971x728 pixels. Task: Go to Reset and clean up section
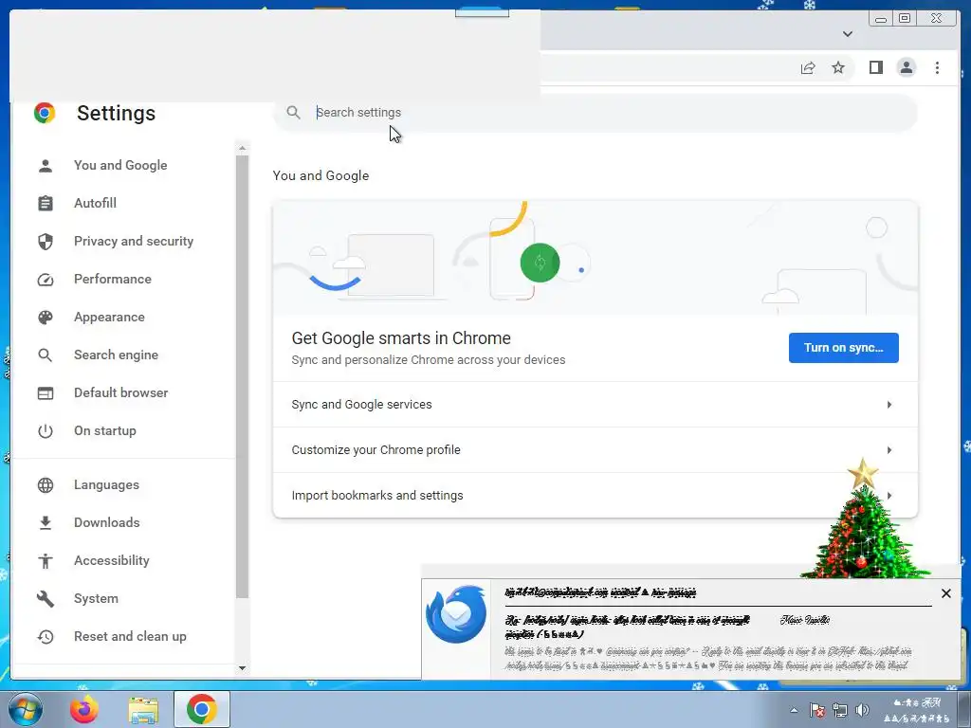pyautogui.click(x=130, y=636)
